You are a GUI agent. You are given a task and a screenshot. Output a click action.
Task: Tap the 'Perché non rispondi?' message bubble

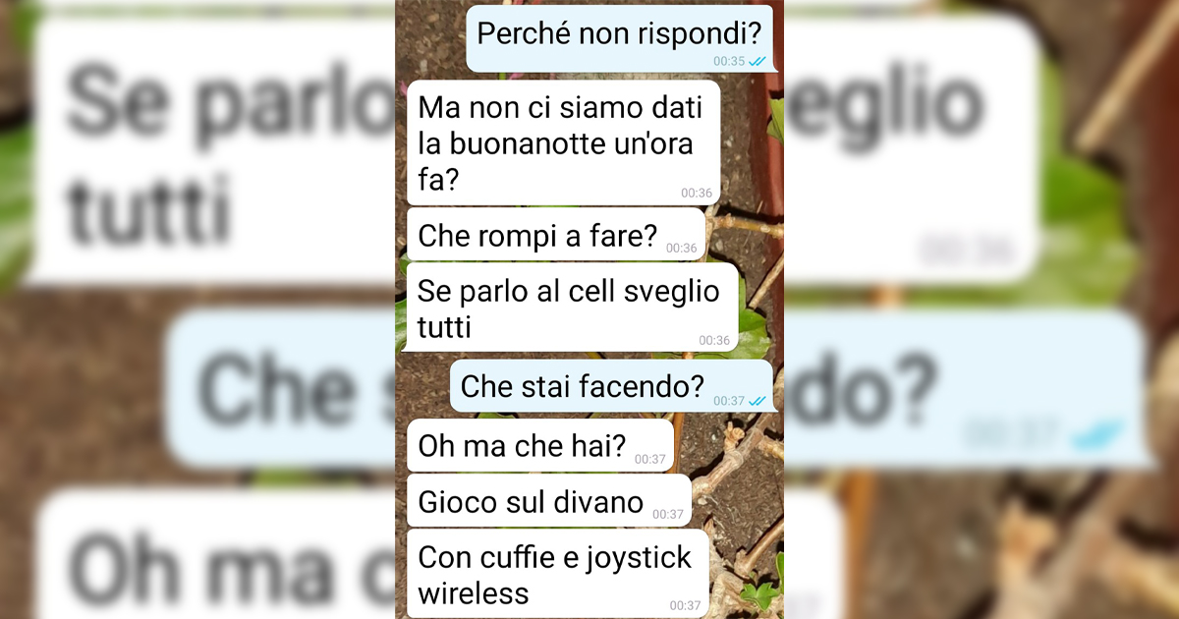(620, 38)
